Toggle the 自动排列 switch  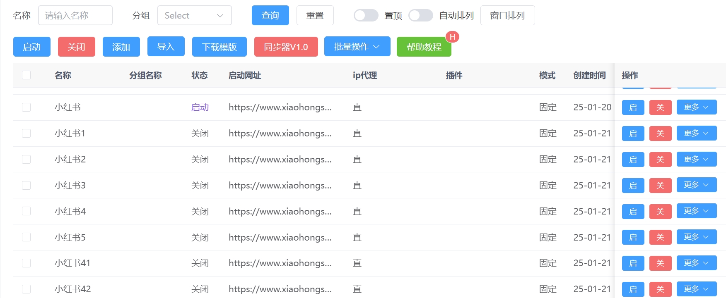click(421, 15)
